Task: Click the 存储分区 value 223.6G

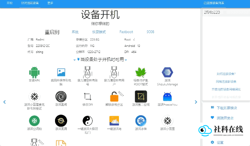Action: (x=95, y=40)
